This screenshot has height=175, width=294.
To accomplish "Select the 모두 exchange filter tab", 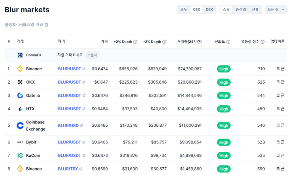I will [183, 9].
